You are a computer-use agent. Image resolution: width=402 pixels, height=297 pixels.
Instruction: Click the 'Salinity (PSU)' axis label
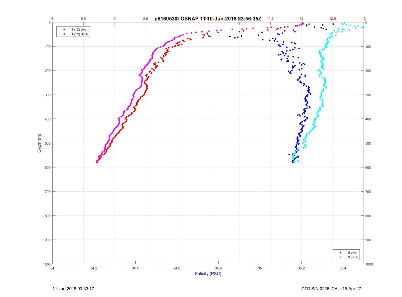pyautogui.click(x=208, y=274)
